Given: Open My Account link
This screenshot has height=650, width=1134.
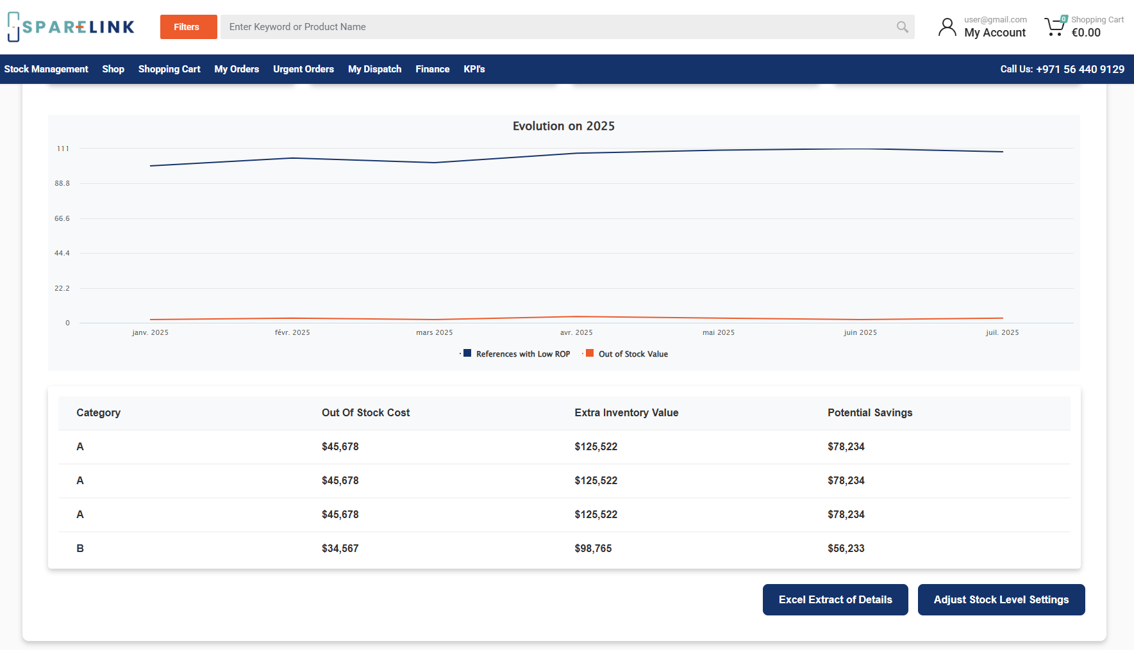Looking at the screenshot, I should [x=994, y=33].
